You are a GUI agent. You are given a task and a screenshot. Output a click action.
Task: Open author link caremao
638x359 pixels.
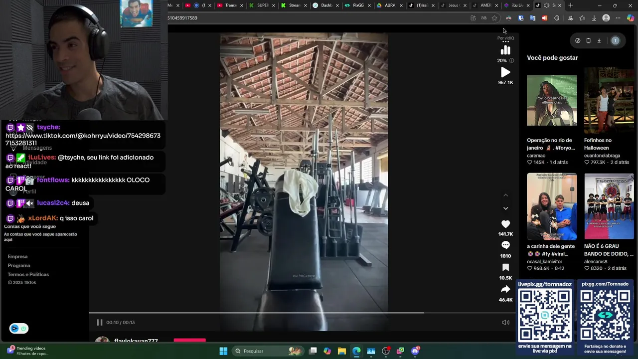click(536, 156)
